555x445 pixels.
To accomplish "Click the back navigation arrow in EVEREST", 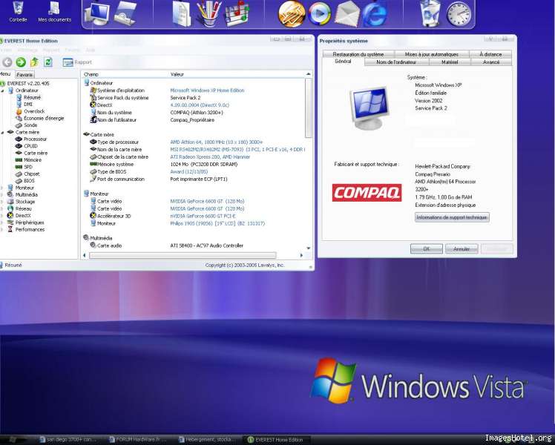I will [7, 62].
